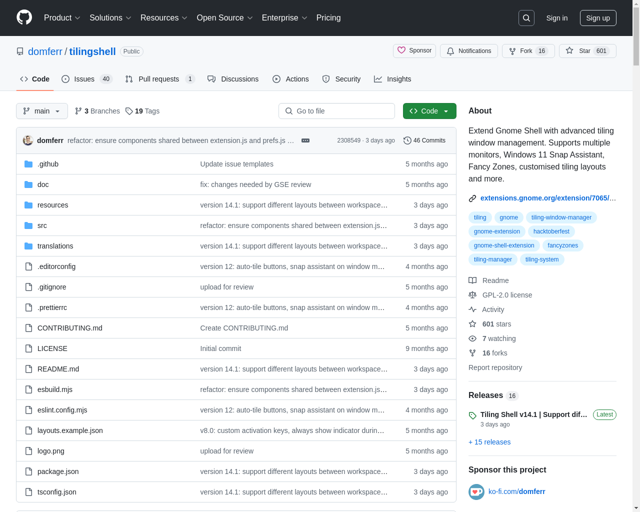Click the commits history clock icon
The image size is (640, 512).
[407, 140]
